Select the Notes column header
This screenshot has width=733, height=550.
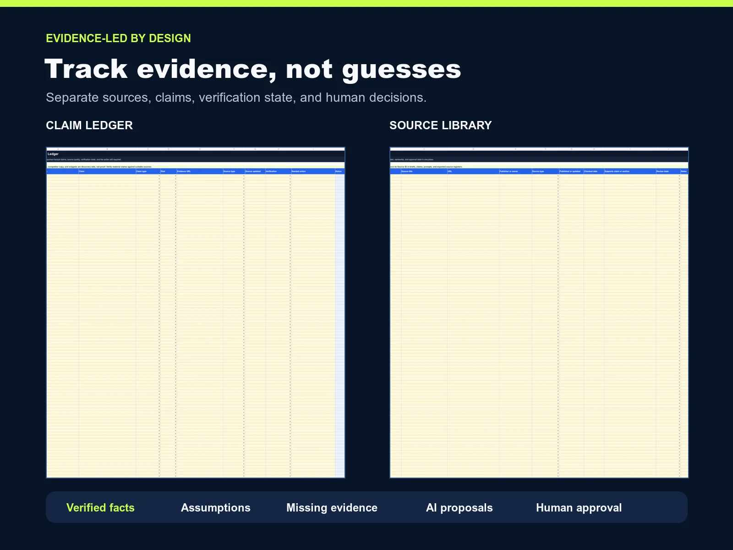684,171
